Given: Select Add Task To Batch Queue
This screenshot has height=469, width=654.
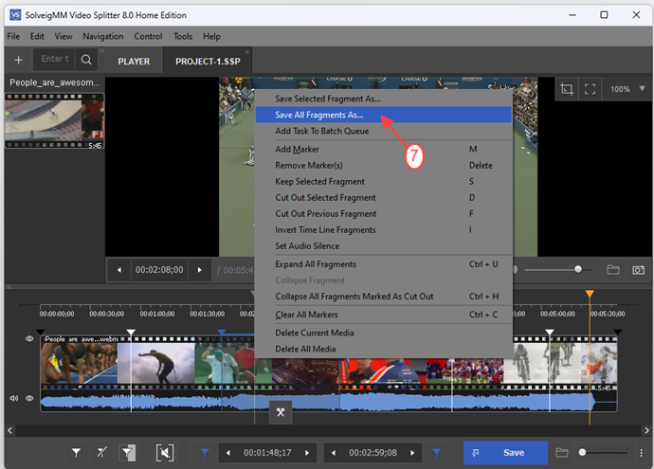Looking at the screenshot, I should click(x=383, y=131).
